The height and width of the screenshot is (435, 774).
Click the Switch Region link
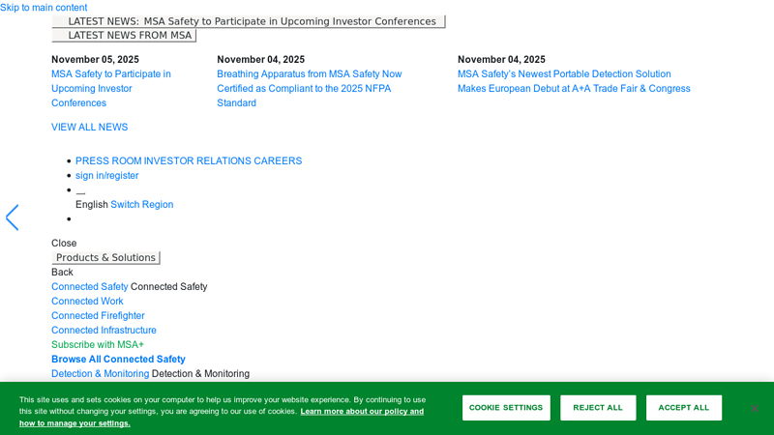pyautogui.click(x=141, y=204)
